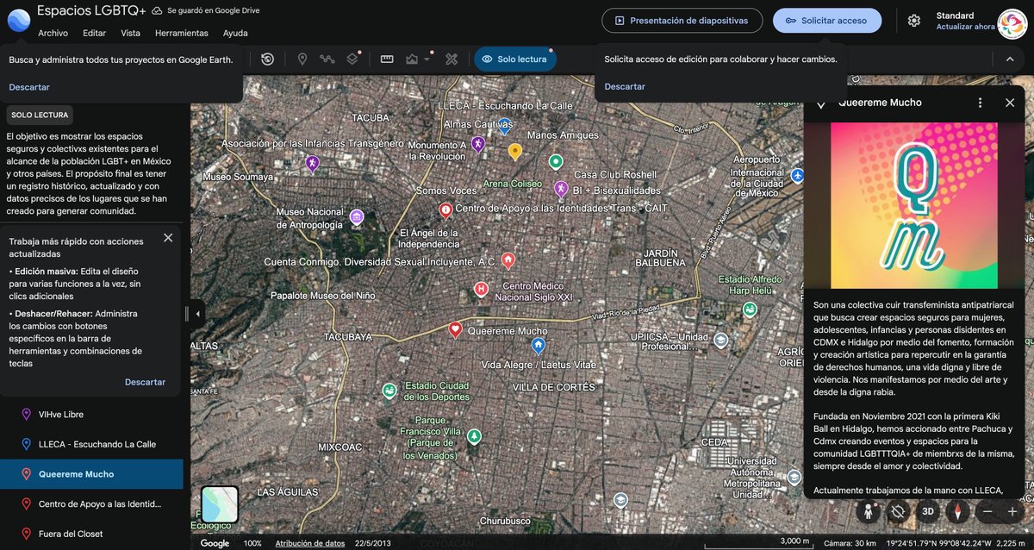Open the Queereme Mucho more options menu
1034x550 pixels.
pos(980,103)
